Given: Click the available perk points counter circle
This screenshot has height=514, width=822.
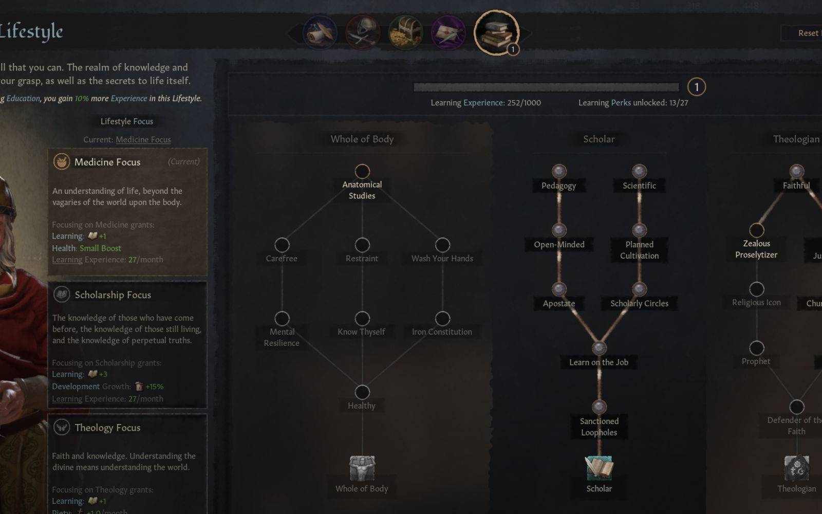Looking at the screenshot, I should [697, 87].
